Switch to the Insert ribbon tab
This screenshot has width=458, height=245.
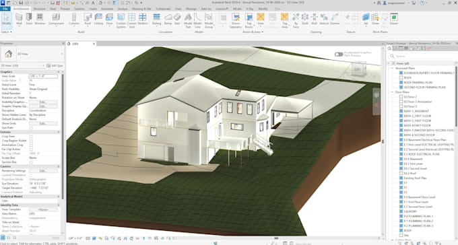[93, 9]
